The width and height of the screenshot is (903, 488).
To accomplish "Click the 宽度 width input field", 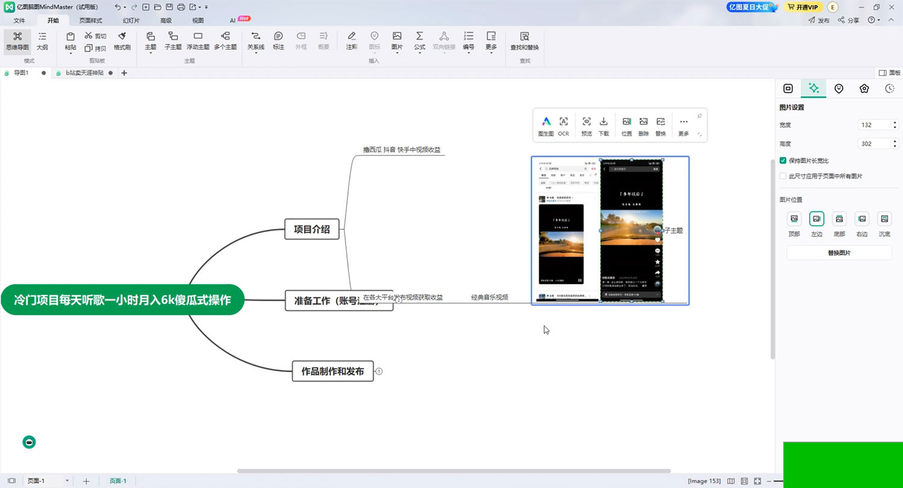I will pyautogui.click(x=874, y=125).
